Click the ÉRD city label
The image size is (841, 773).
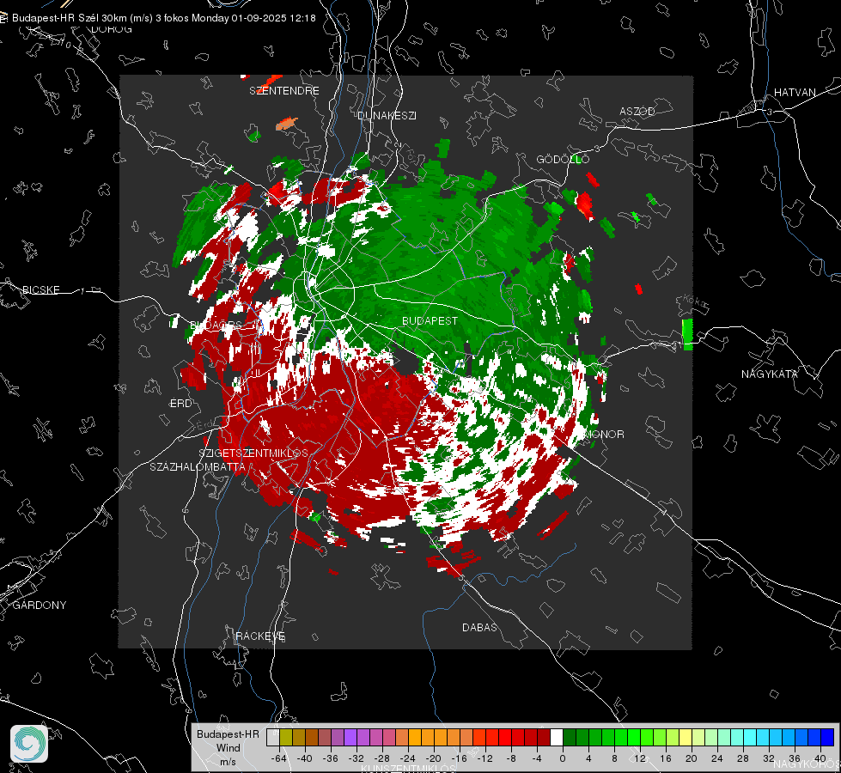pyautogui.click(x=180, y=404)
